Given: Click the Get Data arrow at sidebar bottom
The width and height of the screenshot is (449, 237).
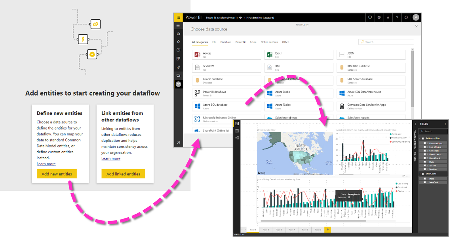Looking at the screenshot, I should 178,142.
